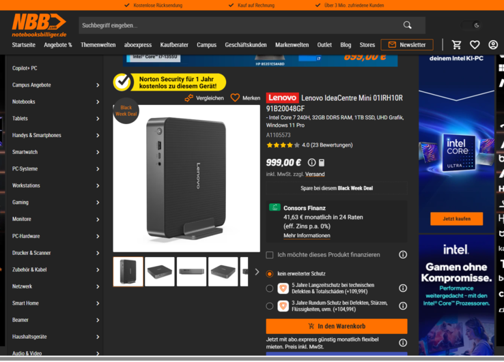Open the Startseite menu item
Image resolution: width=504 pixels, height=362 pixels.
24,45
